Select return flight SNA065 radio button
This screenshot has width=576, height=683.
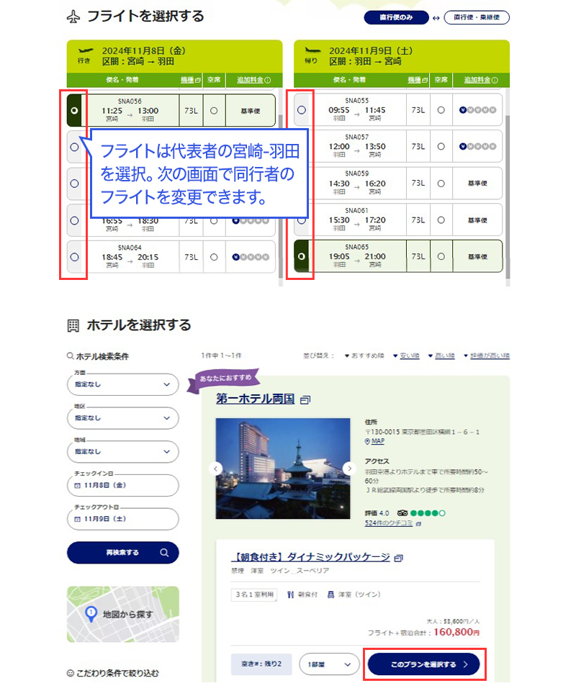point(301,256)
